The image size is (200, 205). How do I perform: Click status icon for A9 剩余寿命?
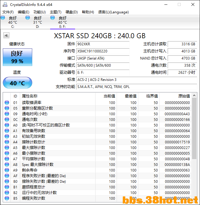[x=7, y=170]
